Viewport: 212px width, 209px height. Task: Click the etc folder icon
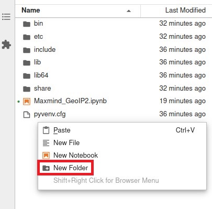point(27,37)
